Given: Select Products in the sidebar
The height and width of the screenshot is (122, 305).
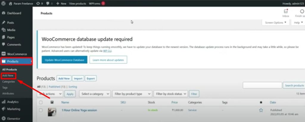Looking at the screenshot, I should (x=16, y=61).
